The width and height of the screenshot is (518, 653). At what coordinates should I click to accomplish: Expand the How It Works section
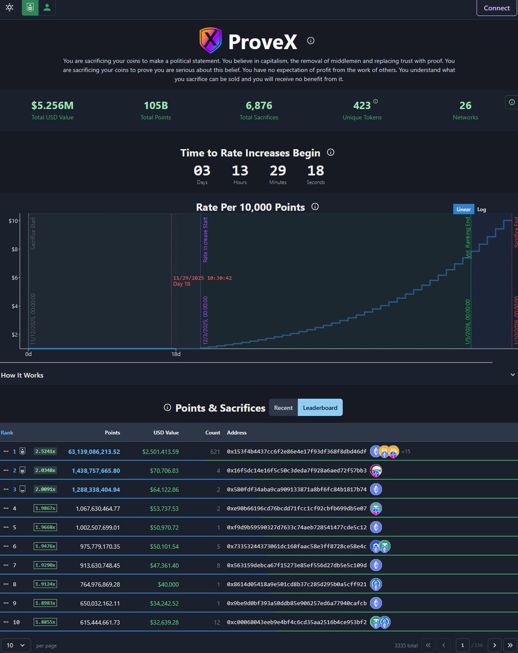tap(258, 375)
